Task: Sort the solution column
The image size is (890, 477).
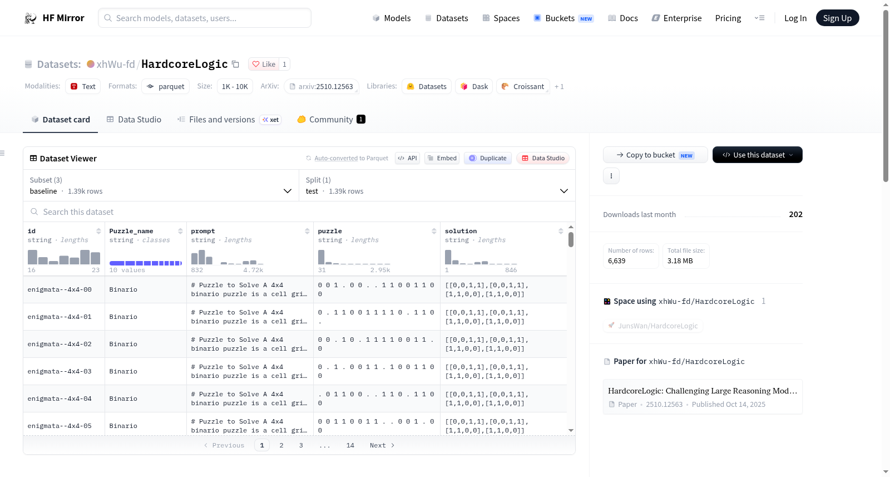Action: tap(561, 231)
